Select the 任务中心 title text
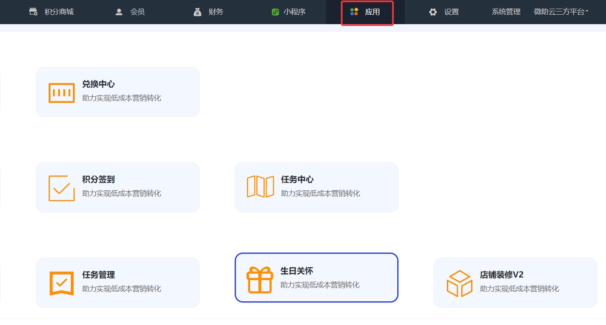Image resolution: width=606 pixels, height=325 pixels. pyautogui.click(x=297, y=180)
